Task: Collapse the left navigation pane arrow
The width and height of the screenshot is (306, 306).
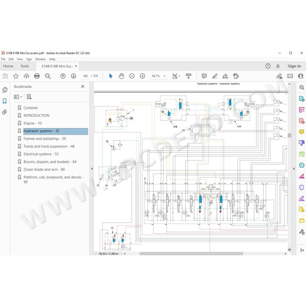Action: pyautogui.click(x=92, y=169)
